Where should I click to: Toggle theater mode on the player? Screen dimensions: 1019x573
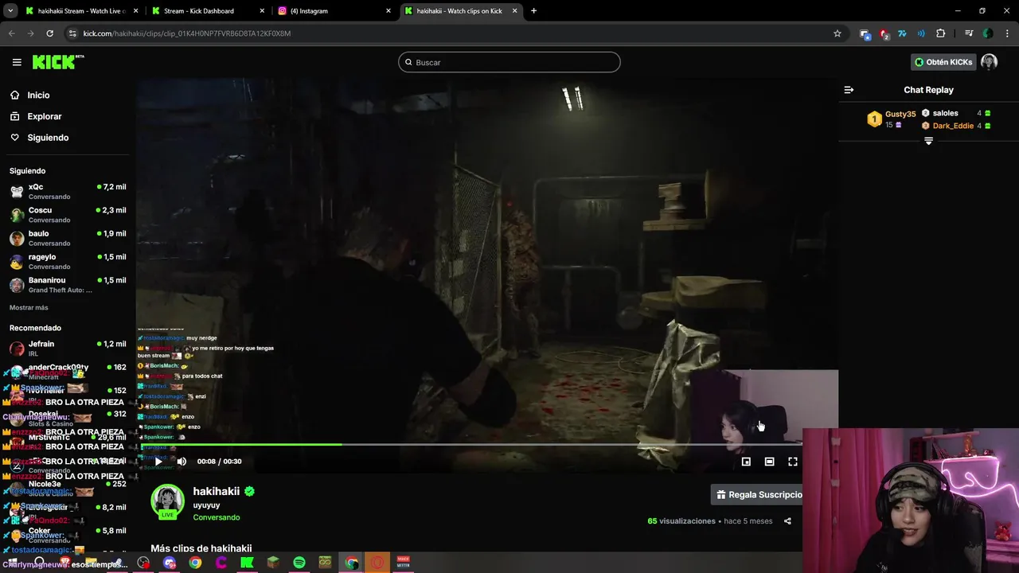[769, 462]
